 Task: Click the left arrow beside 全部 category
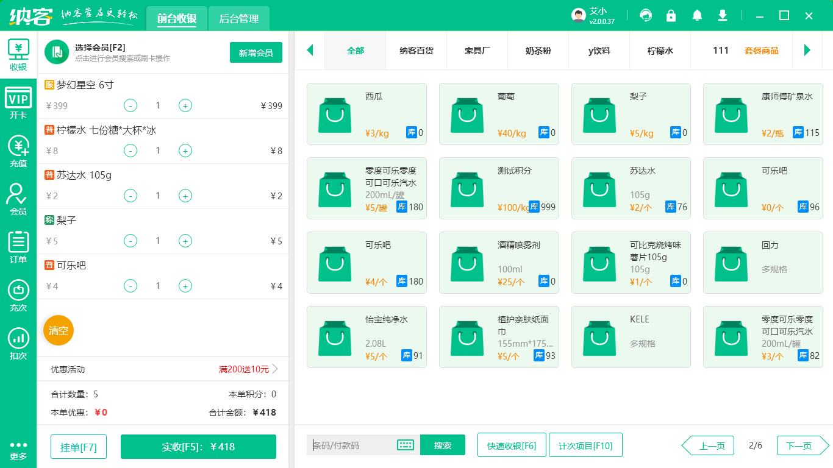tap(310, 51)
